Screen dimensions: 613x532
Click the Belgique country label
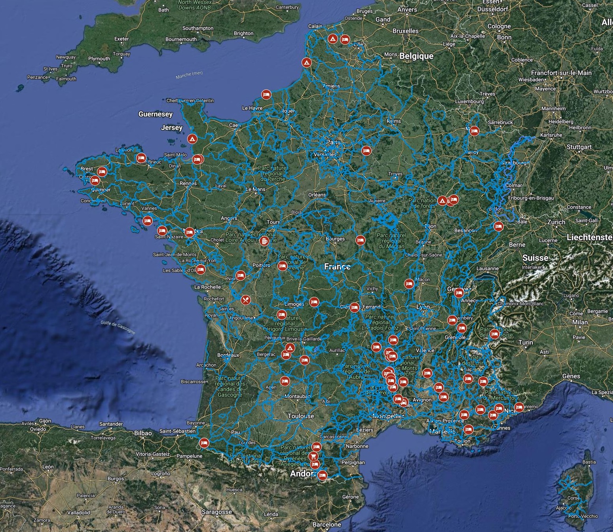click(416, 56)
